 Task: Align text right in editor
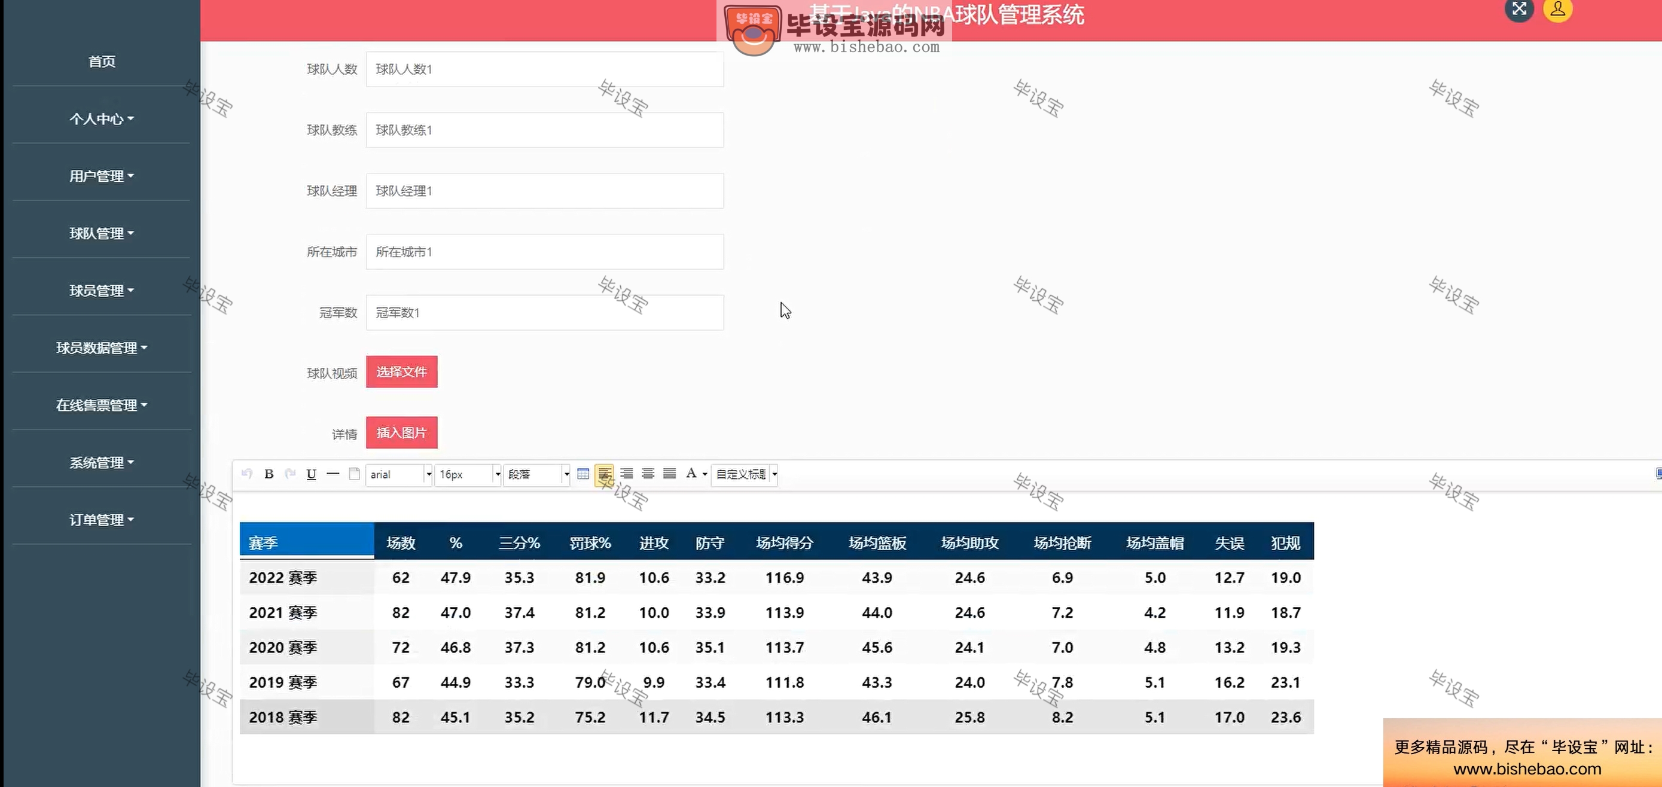tap(627, 474)
